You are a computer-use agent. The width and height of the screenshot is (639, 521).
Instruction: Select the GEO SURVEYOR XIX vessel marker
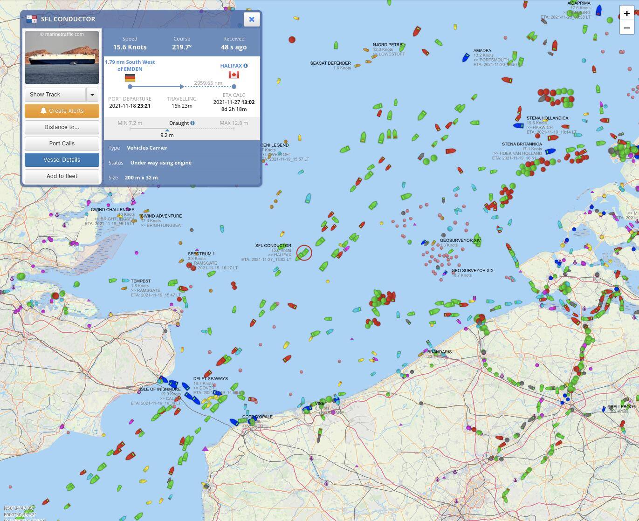click(x=445, y=273)
